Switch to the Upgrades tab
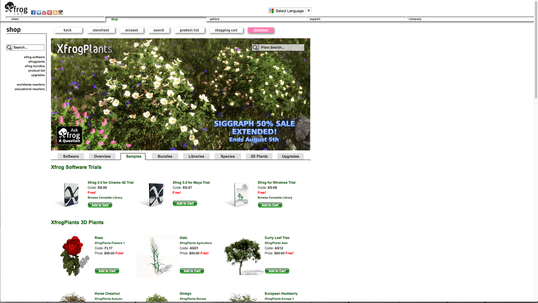The width and height of the screenshot is (538, 303). click(291, 157)
